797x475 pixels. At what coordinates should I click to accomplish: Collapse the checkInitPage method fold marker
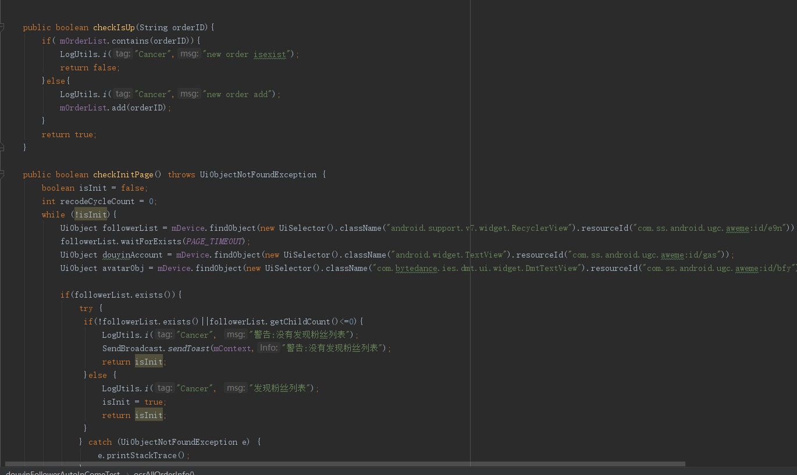click(x=2, y=174)
